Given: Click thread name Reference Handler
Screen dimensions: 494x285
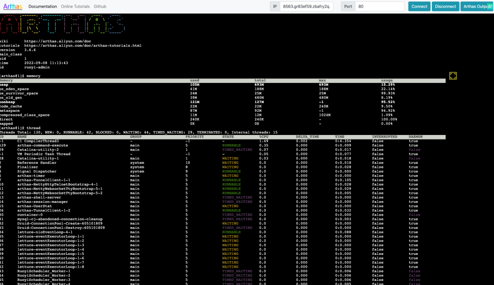Looking at the screenshot, I should click(37, 163).
